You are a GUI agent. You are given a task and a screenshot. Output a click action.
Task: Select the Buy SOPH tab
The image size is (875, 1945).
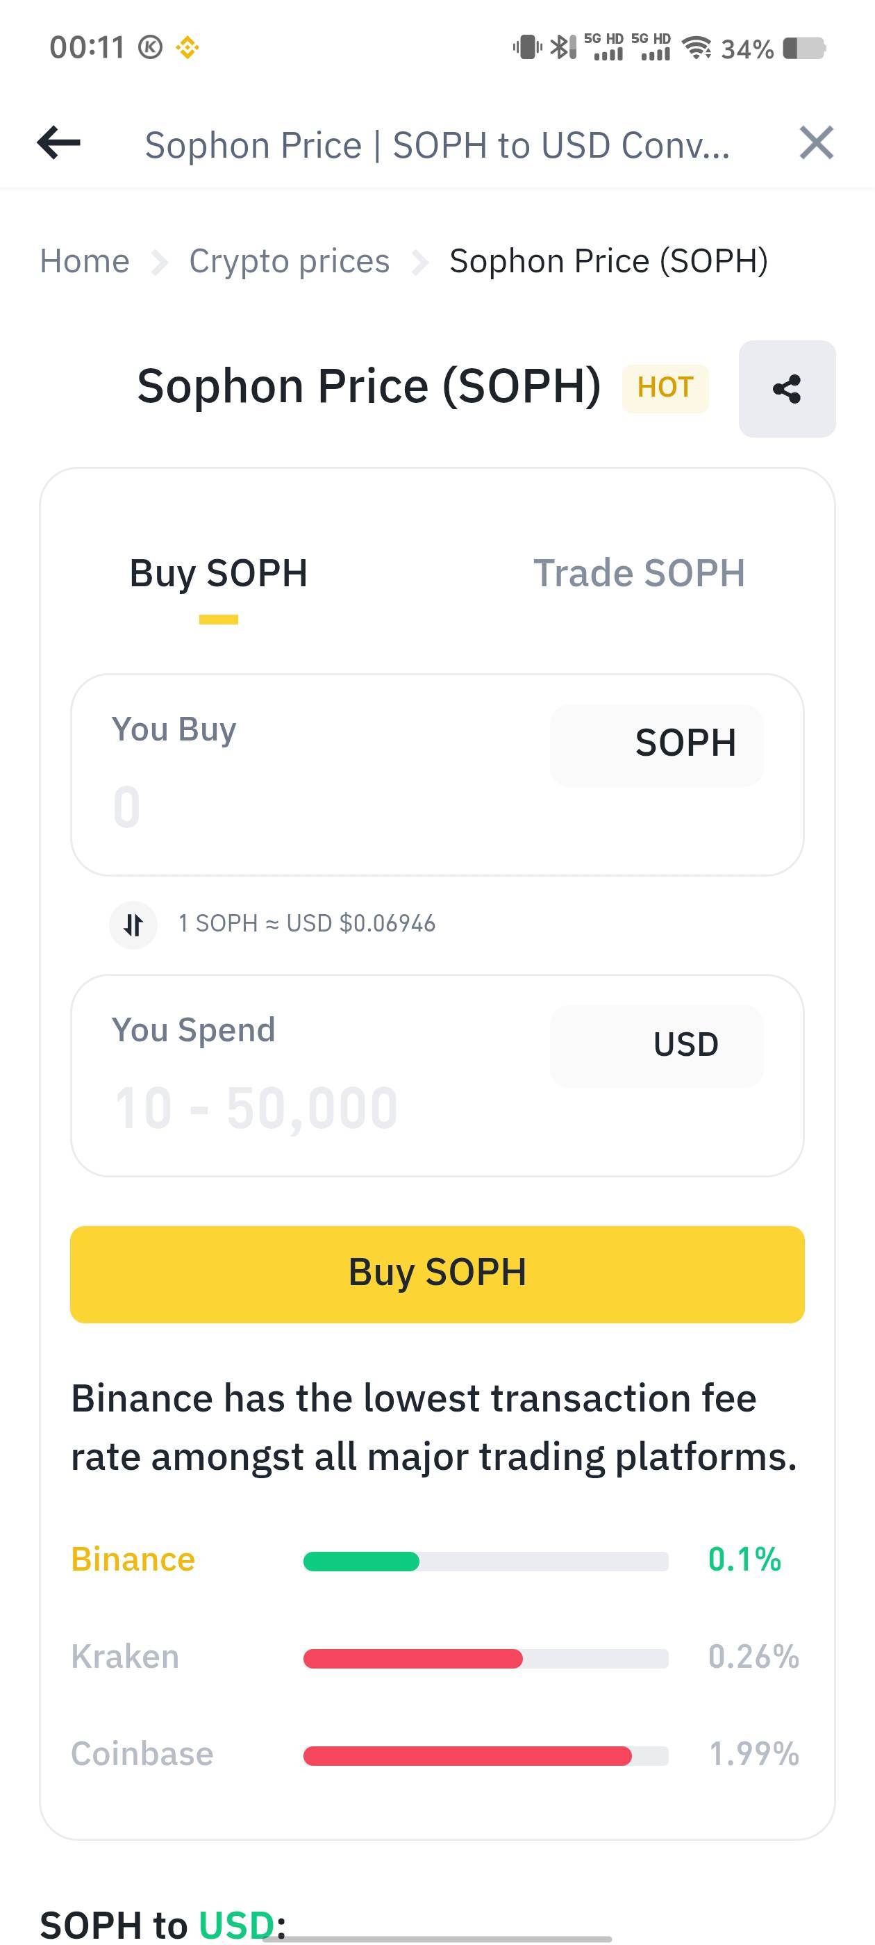(219, 574)
